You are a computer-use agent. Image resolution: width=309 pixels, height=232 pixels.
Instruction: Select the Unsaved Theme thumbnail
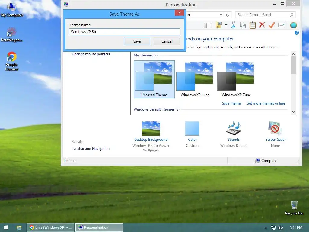(154, 79)
